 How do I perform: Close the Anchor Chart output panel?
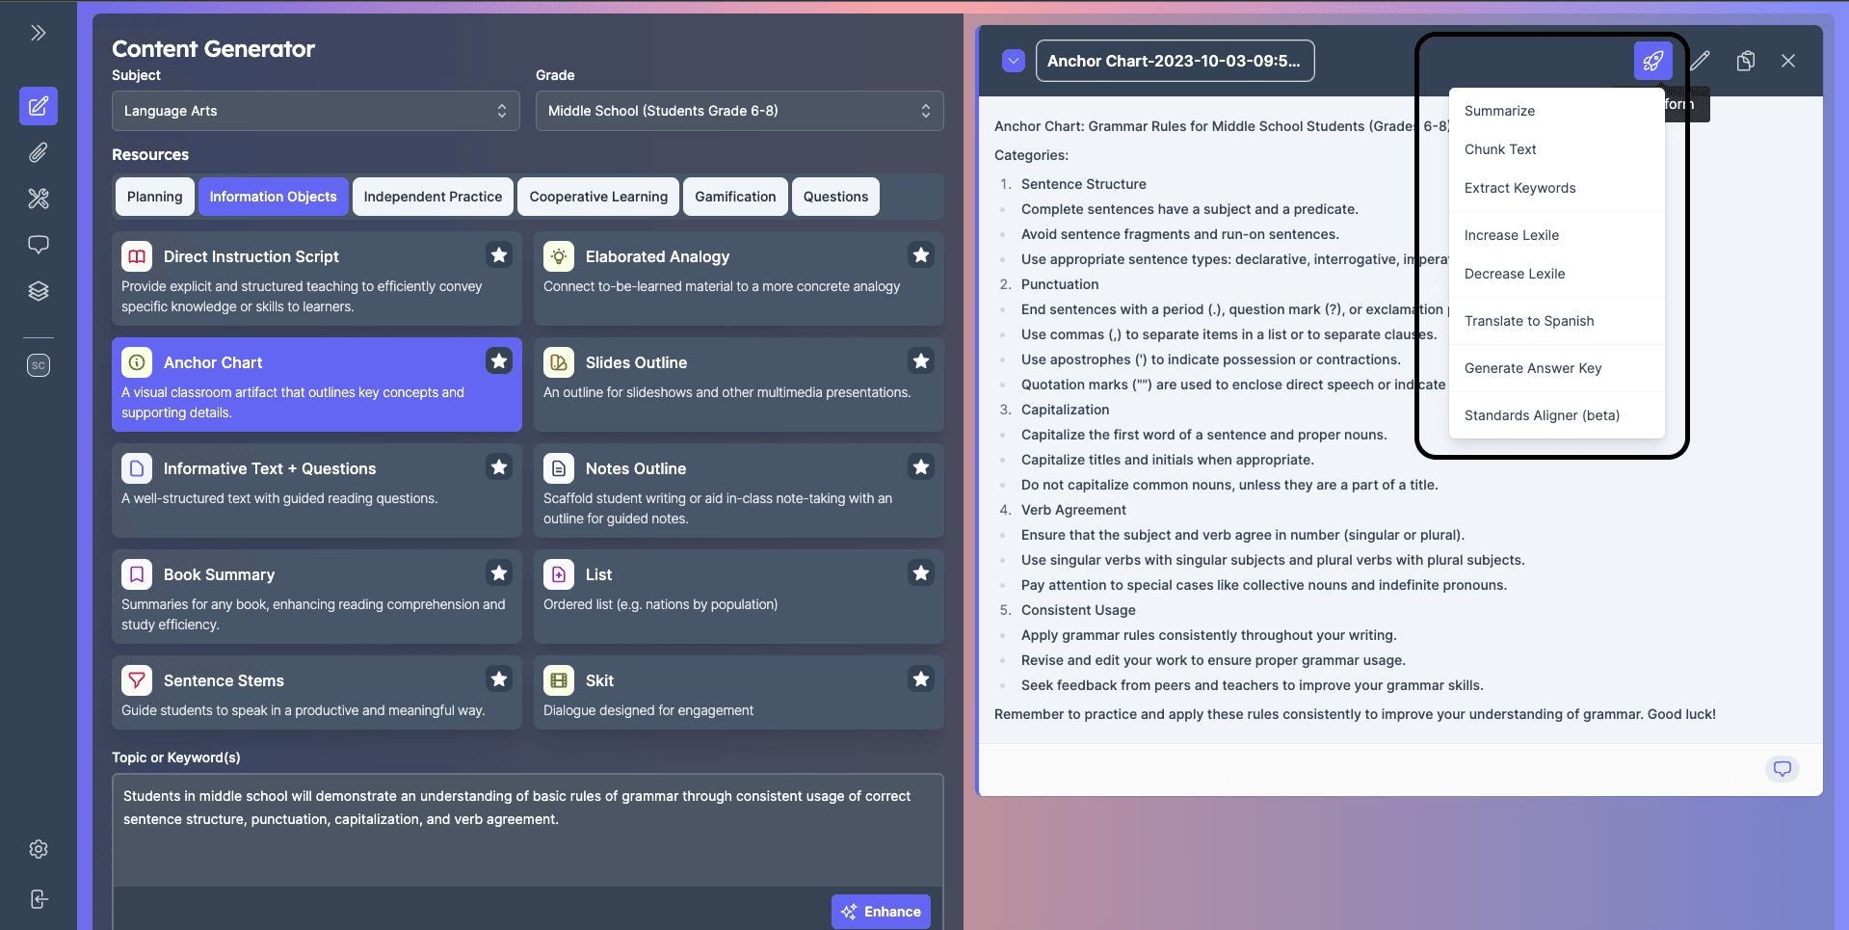(1788, 61)
